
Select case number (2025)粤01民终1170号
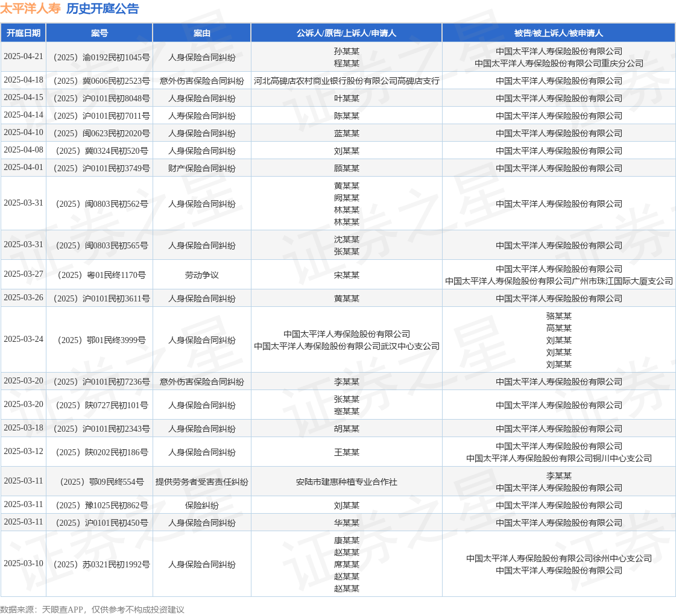101,275
